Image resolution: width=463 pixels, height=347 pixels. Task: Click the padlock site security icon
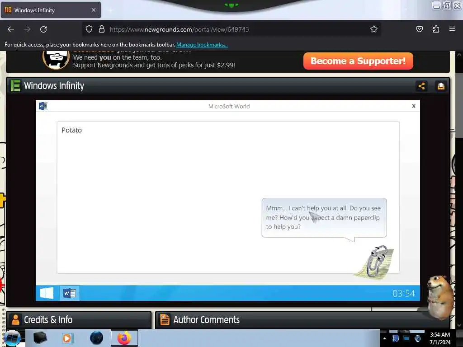pos(102,29)
